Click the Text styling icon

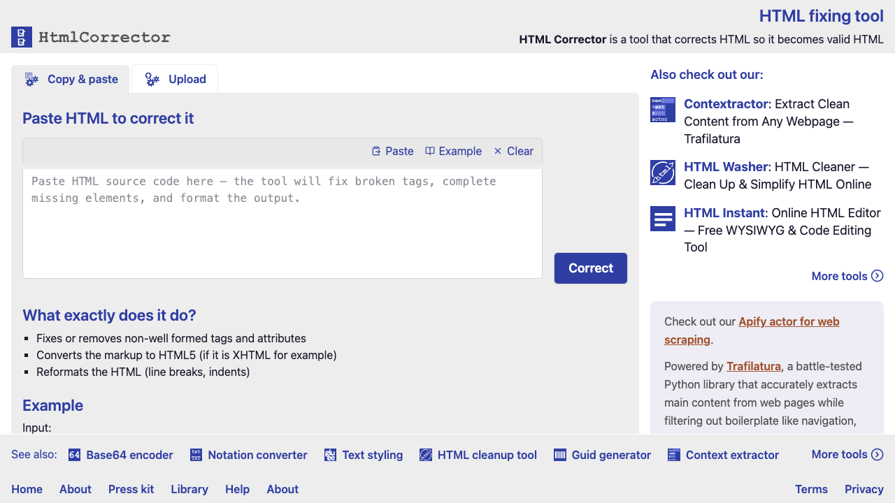(x=330, y=455)
